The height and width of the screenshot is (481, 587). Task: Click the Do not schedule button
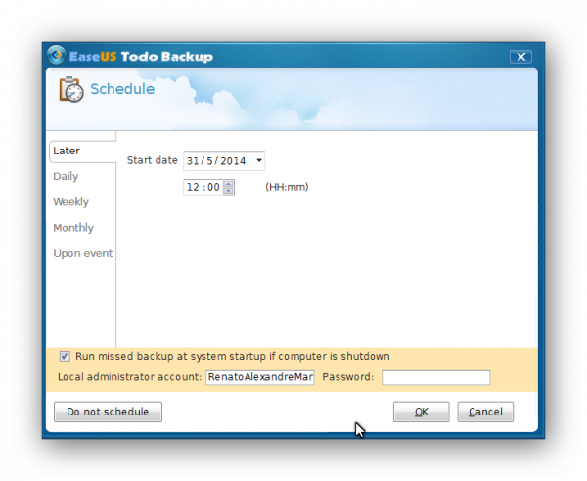108,412
